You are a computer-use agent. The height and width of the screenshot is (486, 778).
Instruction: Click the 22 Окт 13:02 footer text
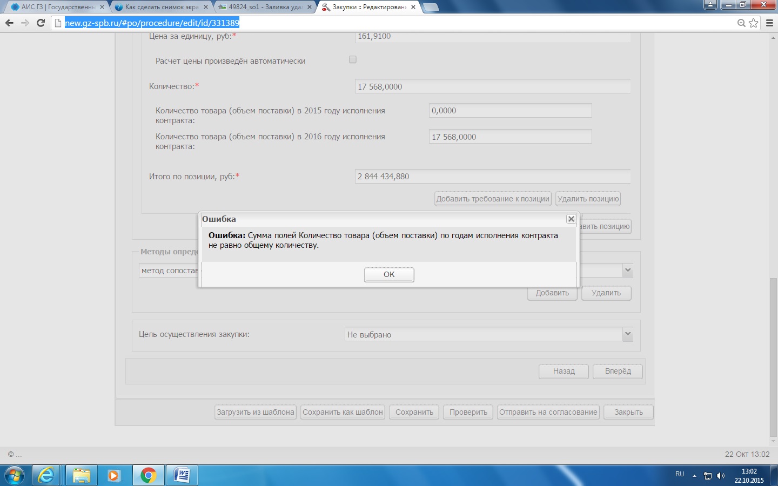(x=747, y=454)
